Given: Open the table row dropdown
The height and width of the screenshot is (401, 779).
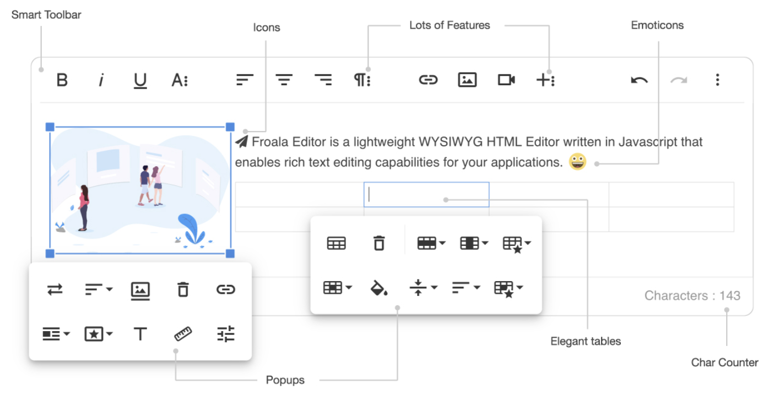Looking at the screenshot, I should (x=431, y=243).
